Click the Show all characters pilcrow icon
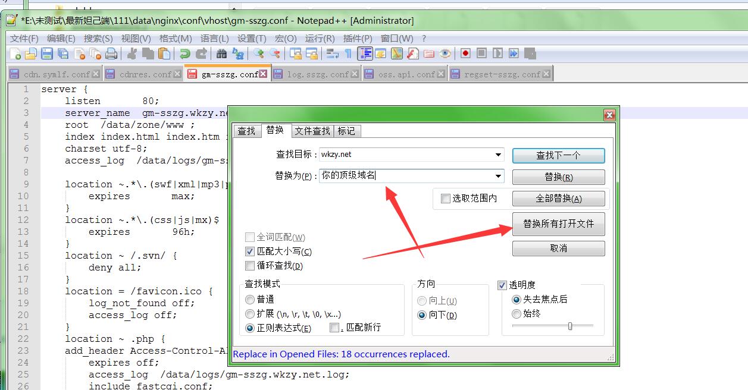 tap(349, 54)
